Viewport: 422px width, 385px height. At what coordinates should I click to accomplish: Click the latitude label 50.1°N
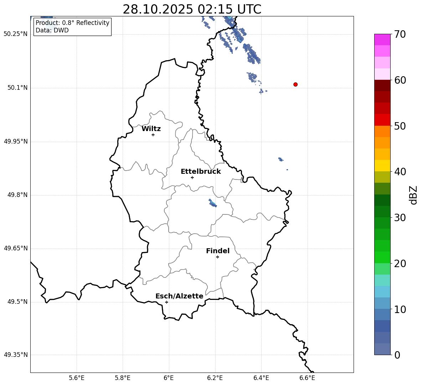pos(17,88)
